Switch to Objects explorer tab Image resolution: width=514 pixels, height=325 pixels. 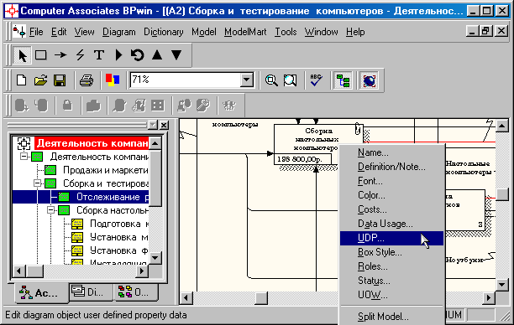tap(136, 291)
